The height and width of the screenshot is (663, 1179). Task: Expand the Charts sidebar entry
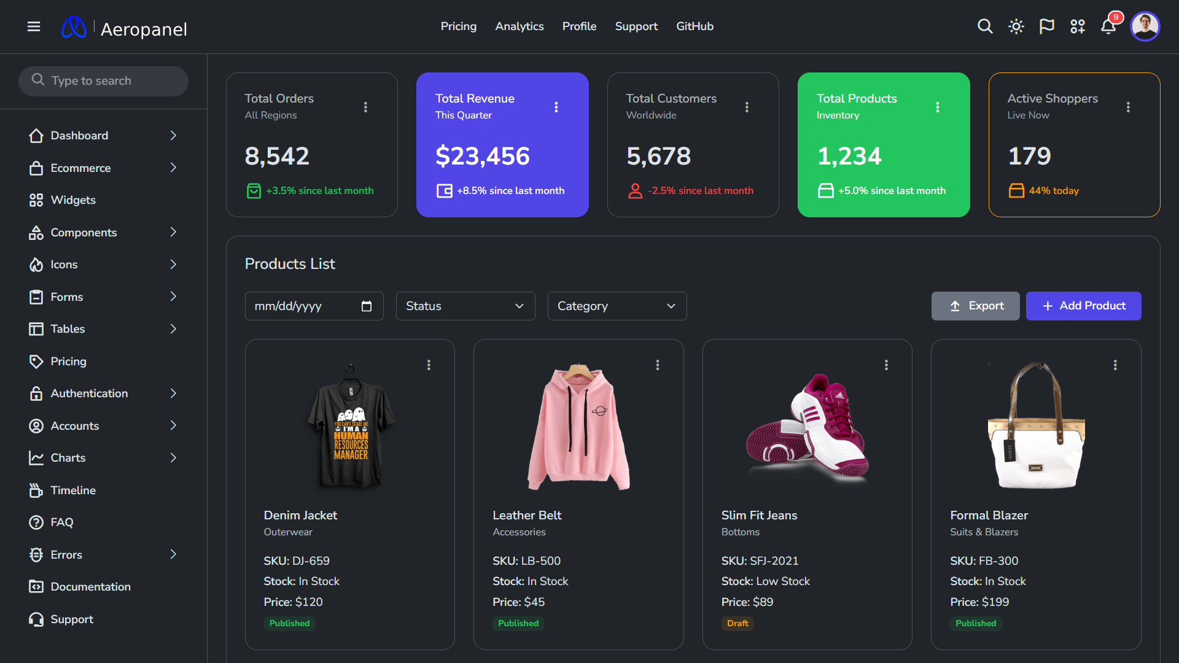68,457
